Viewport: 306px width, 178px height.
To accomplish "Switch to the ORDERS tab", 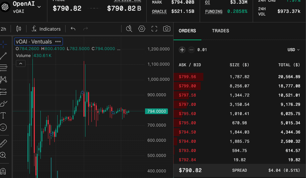I will coord(187,31).
